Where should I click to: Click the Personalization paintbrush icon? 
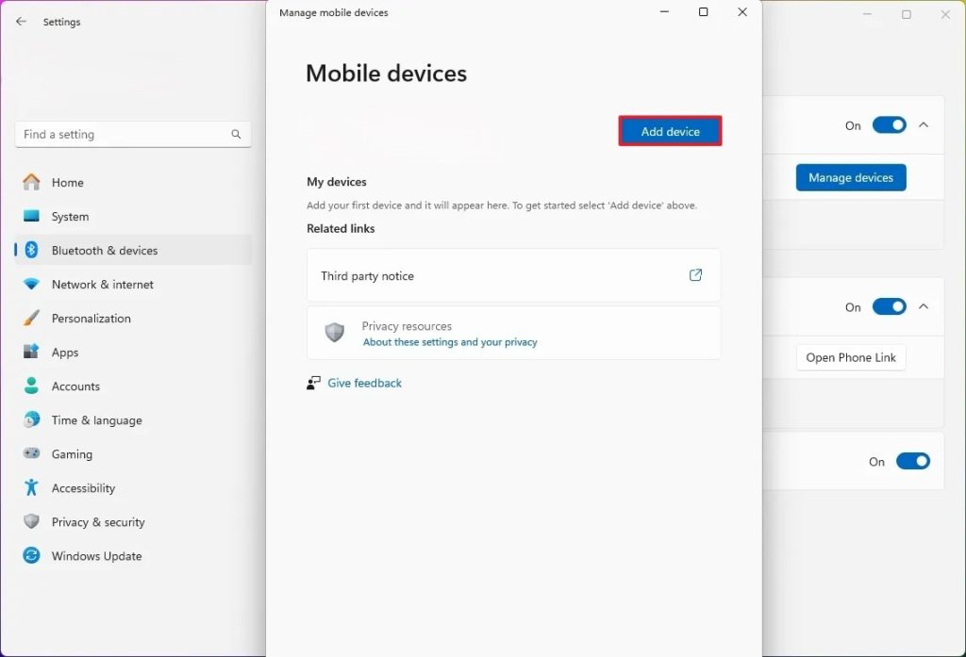[32, 318]
